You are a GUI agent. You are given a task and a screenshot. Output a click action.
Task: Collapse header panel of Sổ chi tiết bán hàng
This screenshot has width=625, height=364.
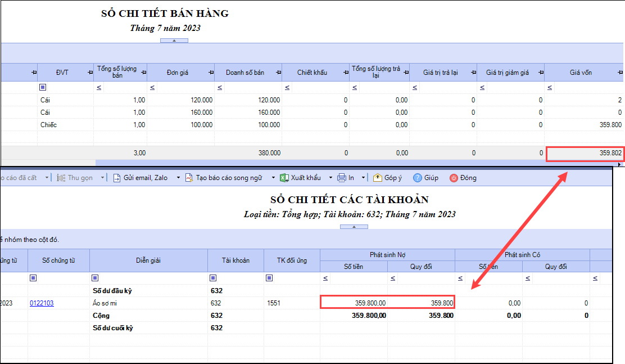tap(174, 41)
